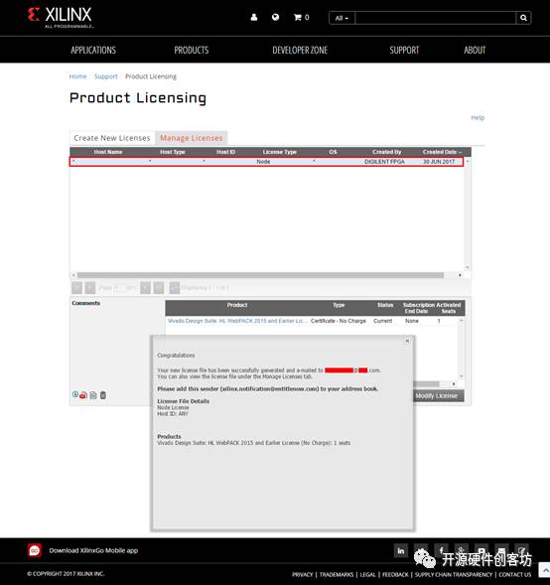Click the XilinxGo mobile app icon
The width and height of the screenshot is (550, 585).
pos(35,550)
